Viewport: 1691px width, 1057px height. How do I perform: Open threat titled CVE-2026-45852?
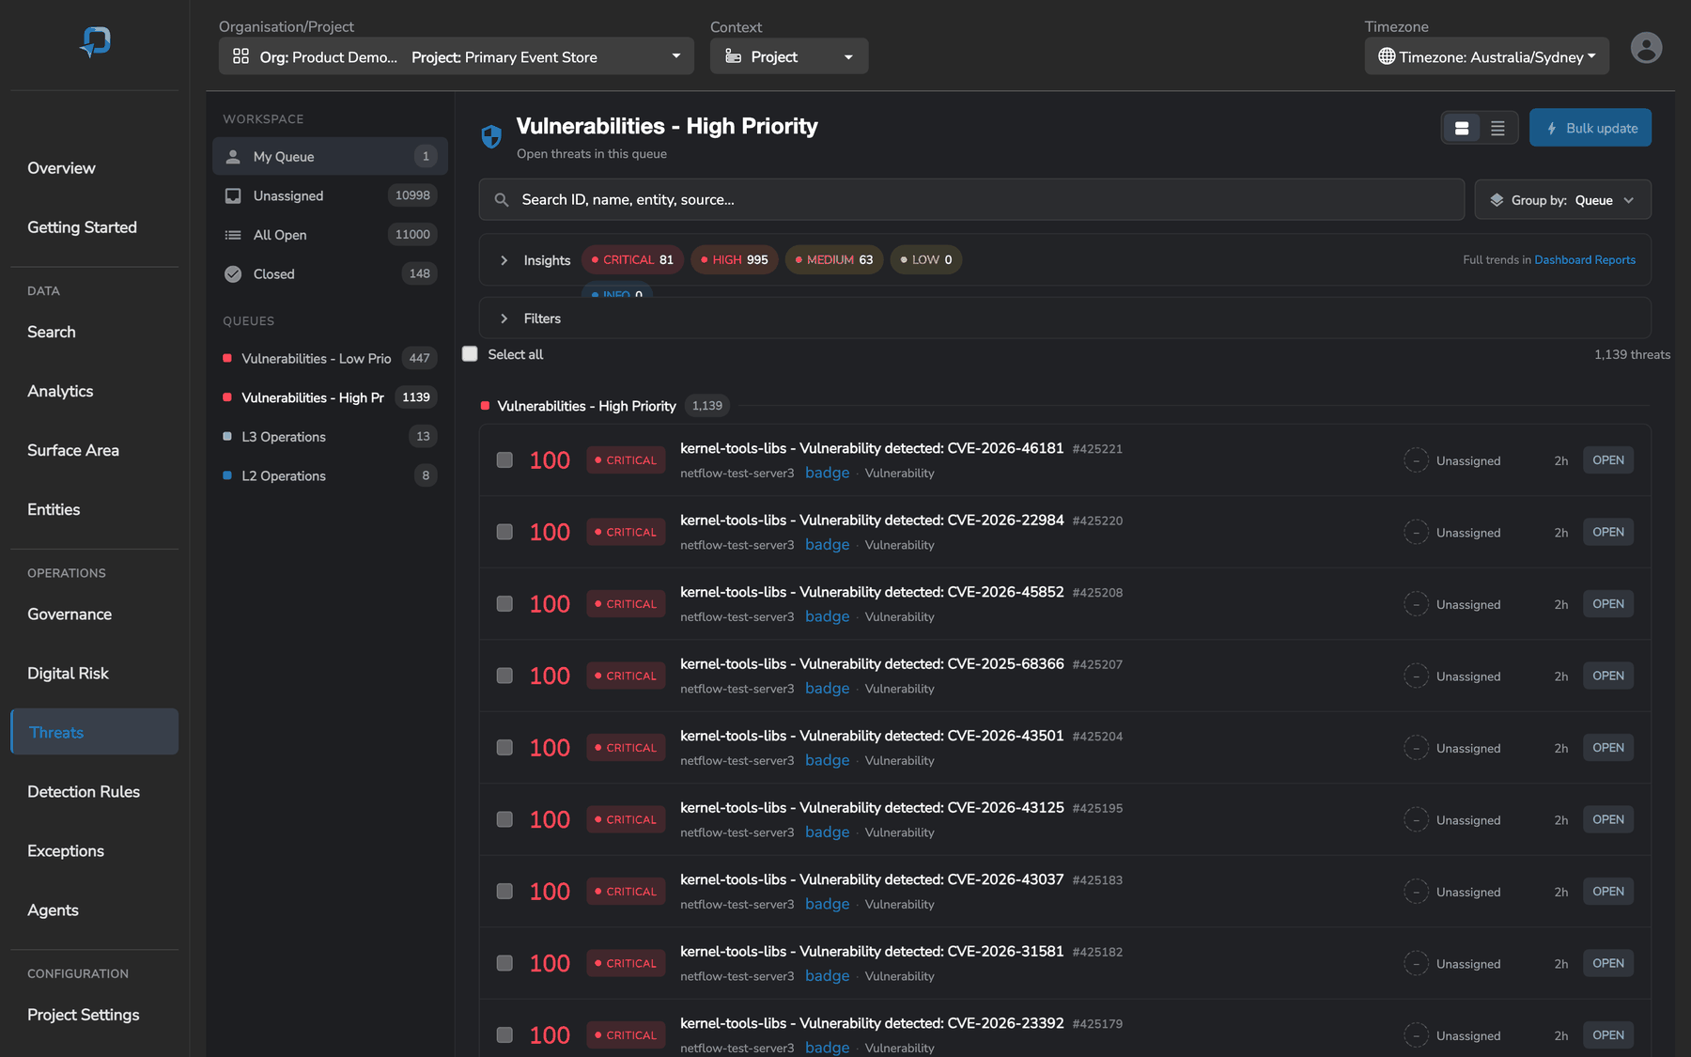(872, 592)
